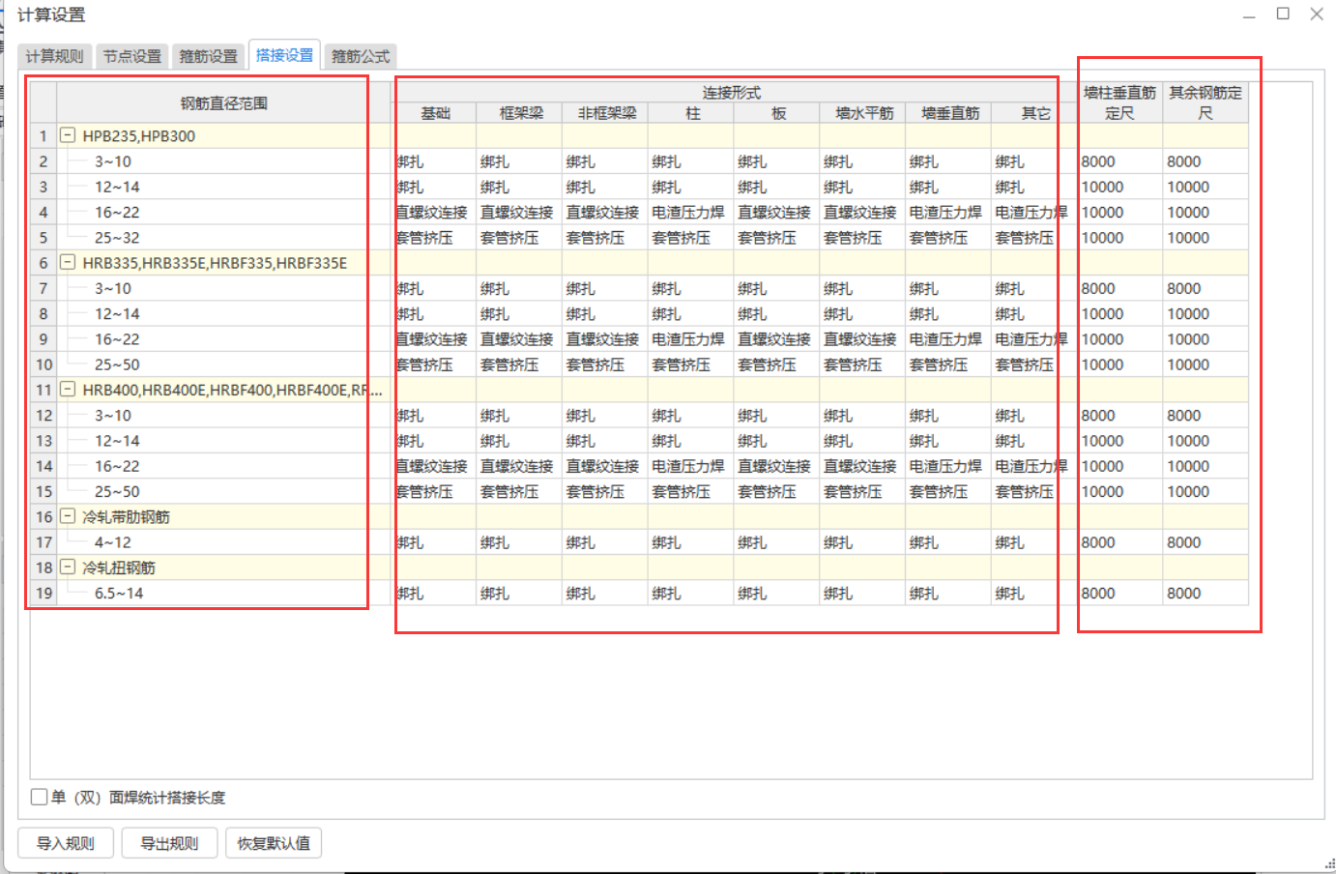Click row number 11 header
Viewport: 1336px width, 874px height.
[44, 390]
